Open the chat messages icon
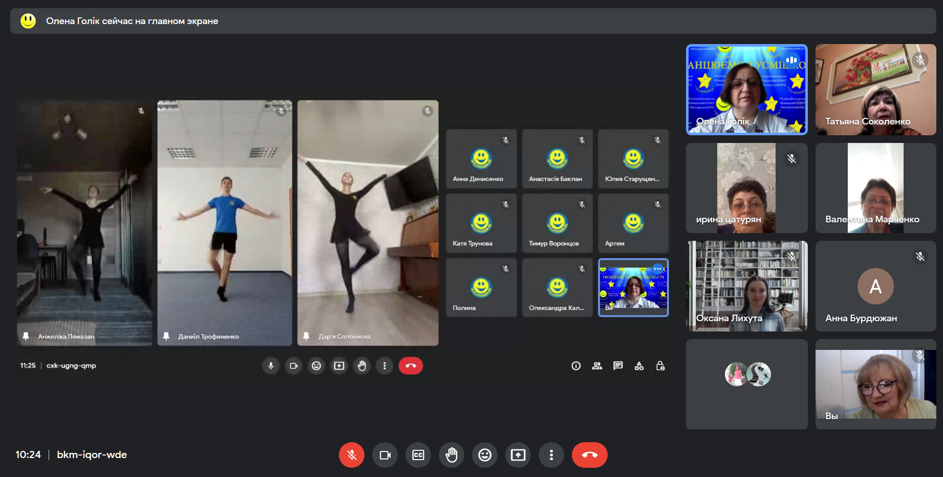Screen dimensions: 943x477 618,366
